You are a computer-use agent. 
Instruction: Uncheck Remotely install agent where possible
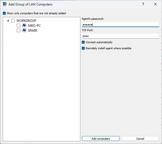(83, 48)
